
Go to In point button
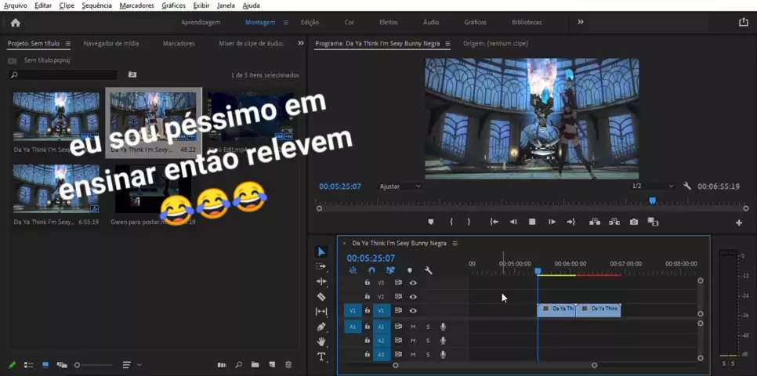[494, 222]
